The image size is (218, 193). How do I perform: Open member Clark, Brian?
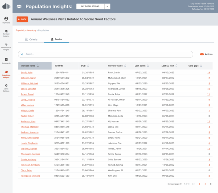click(26, 171)
